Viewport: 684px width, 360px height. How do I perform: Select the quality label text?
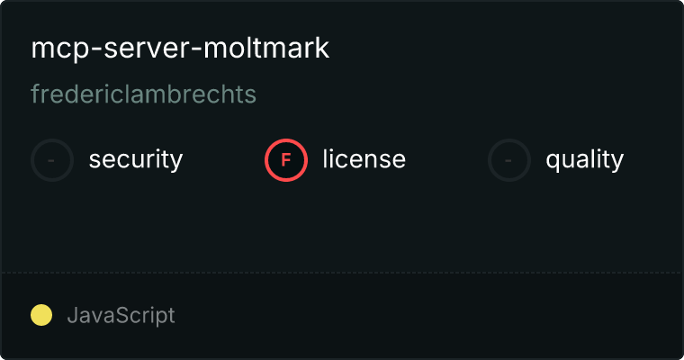coord(584,159)
